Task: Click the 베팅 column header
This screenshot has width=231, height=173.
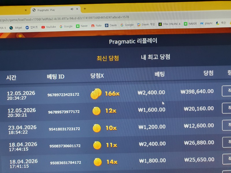Action: click(160, 74)
